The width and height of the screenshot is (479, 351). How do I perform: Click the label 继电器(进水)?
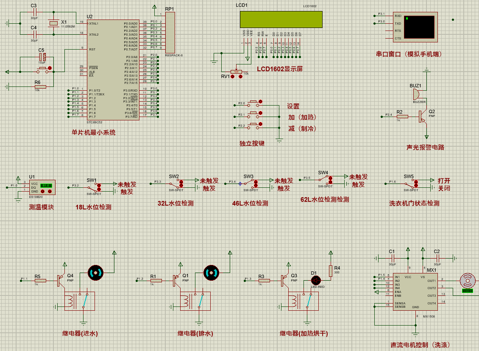coord(80,333)
